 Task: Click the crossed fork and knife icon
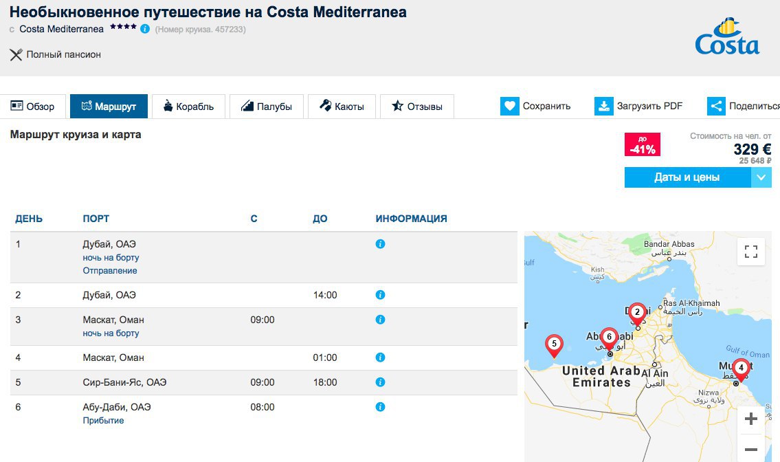click(16, 55)
